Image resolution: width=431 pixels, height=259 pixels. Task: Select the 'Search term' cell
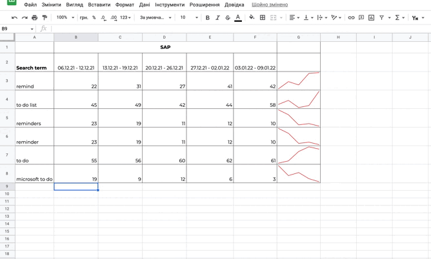click(34, 62)
